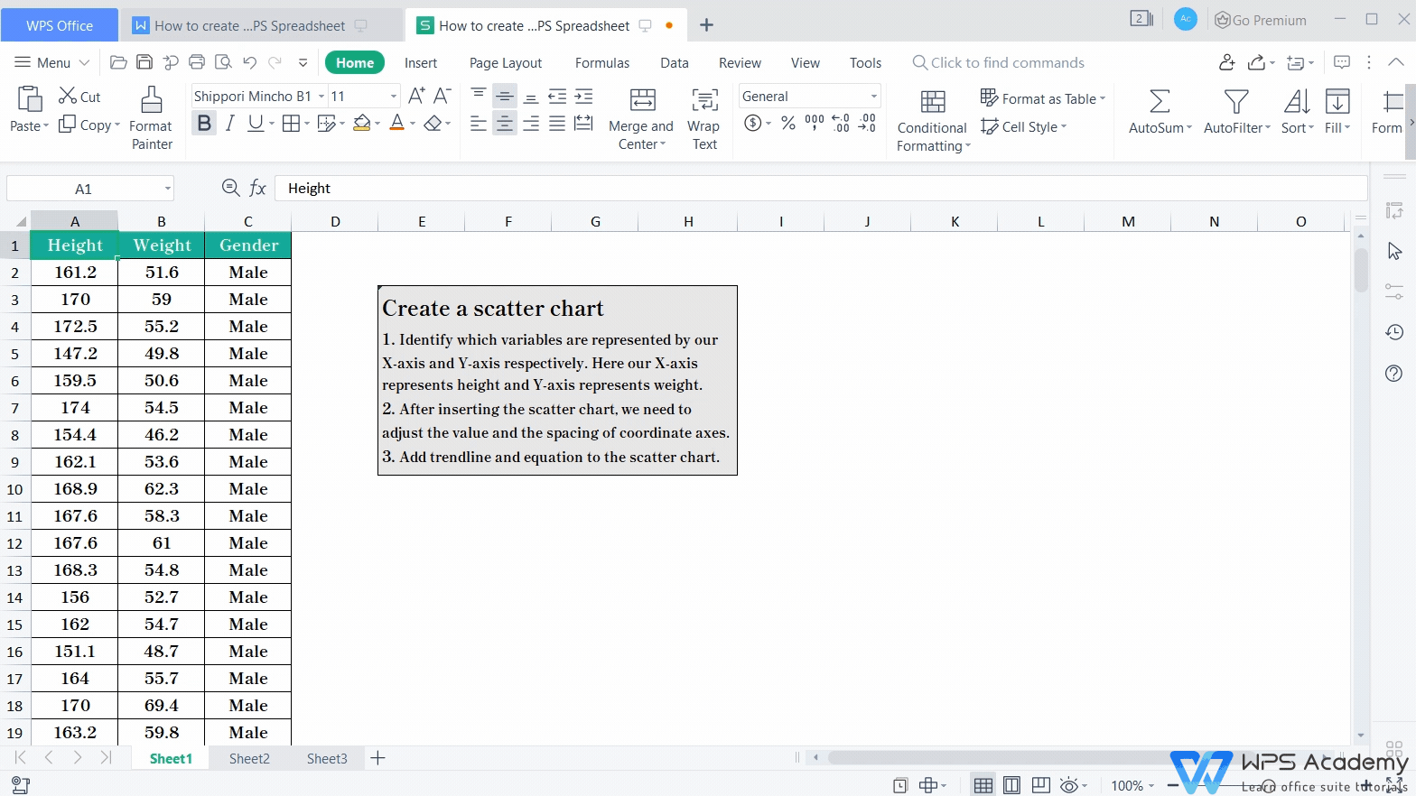1416x796 pixels.
Task: Open the font name dropdown
Action: tap(321, 96)
